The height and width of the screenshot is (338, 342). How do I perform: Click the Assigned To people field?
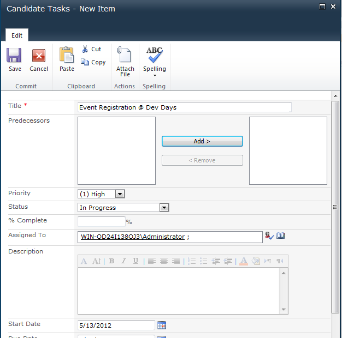coord(170,237)
